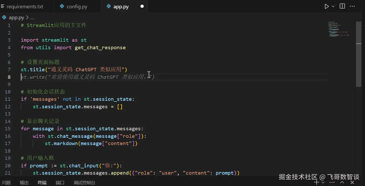Switch to the config.py tab
The width and height of the screenshot is (365, 186).
tap(77, 7)
